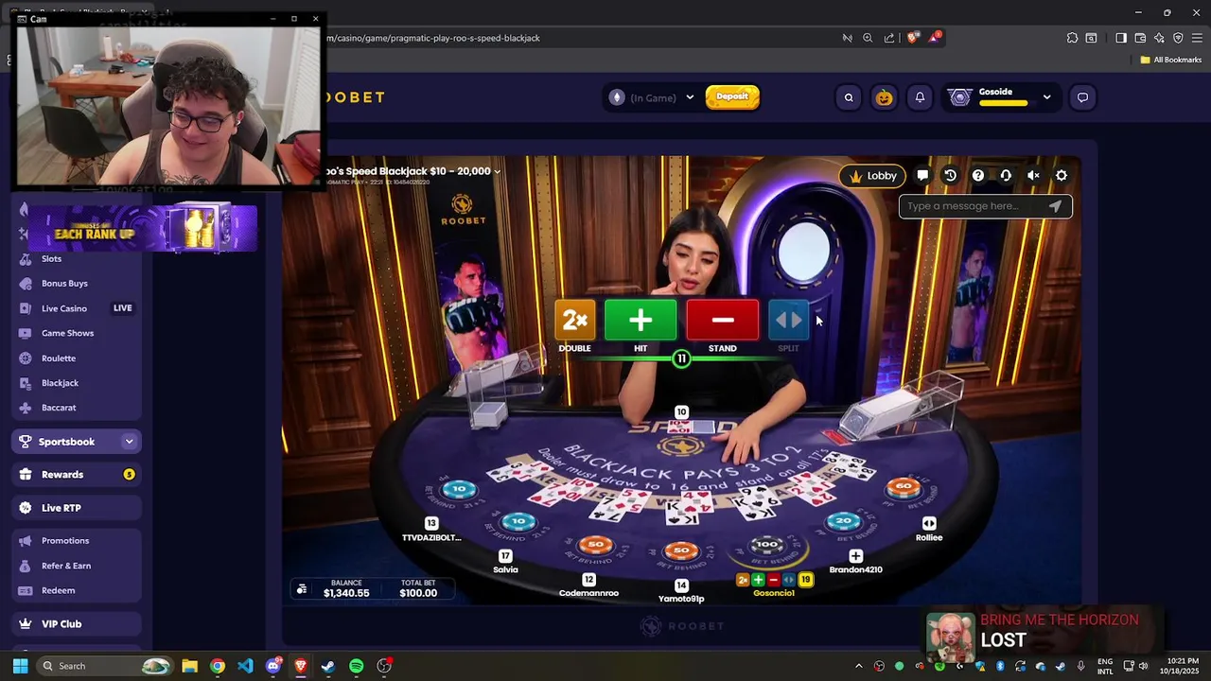Click the Windows taskbar Search box

(105, 666)
